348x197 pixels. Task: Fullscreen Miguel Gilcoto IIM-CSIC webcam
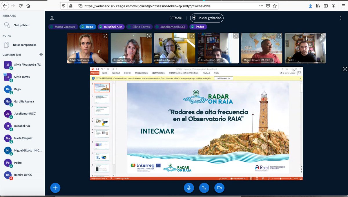[x=279, y=36]
